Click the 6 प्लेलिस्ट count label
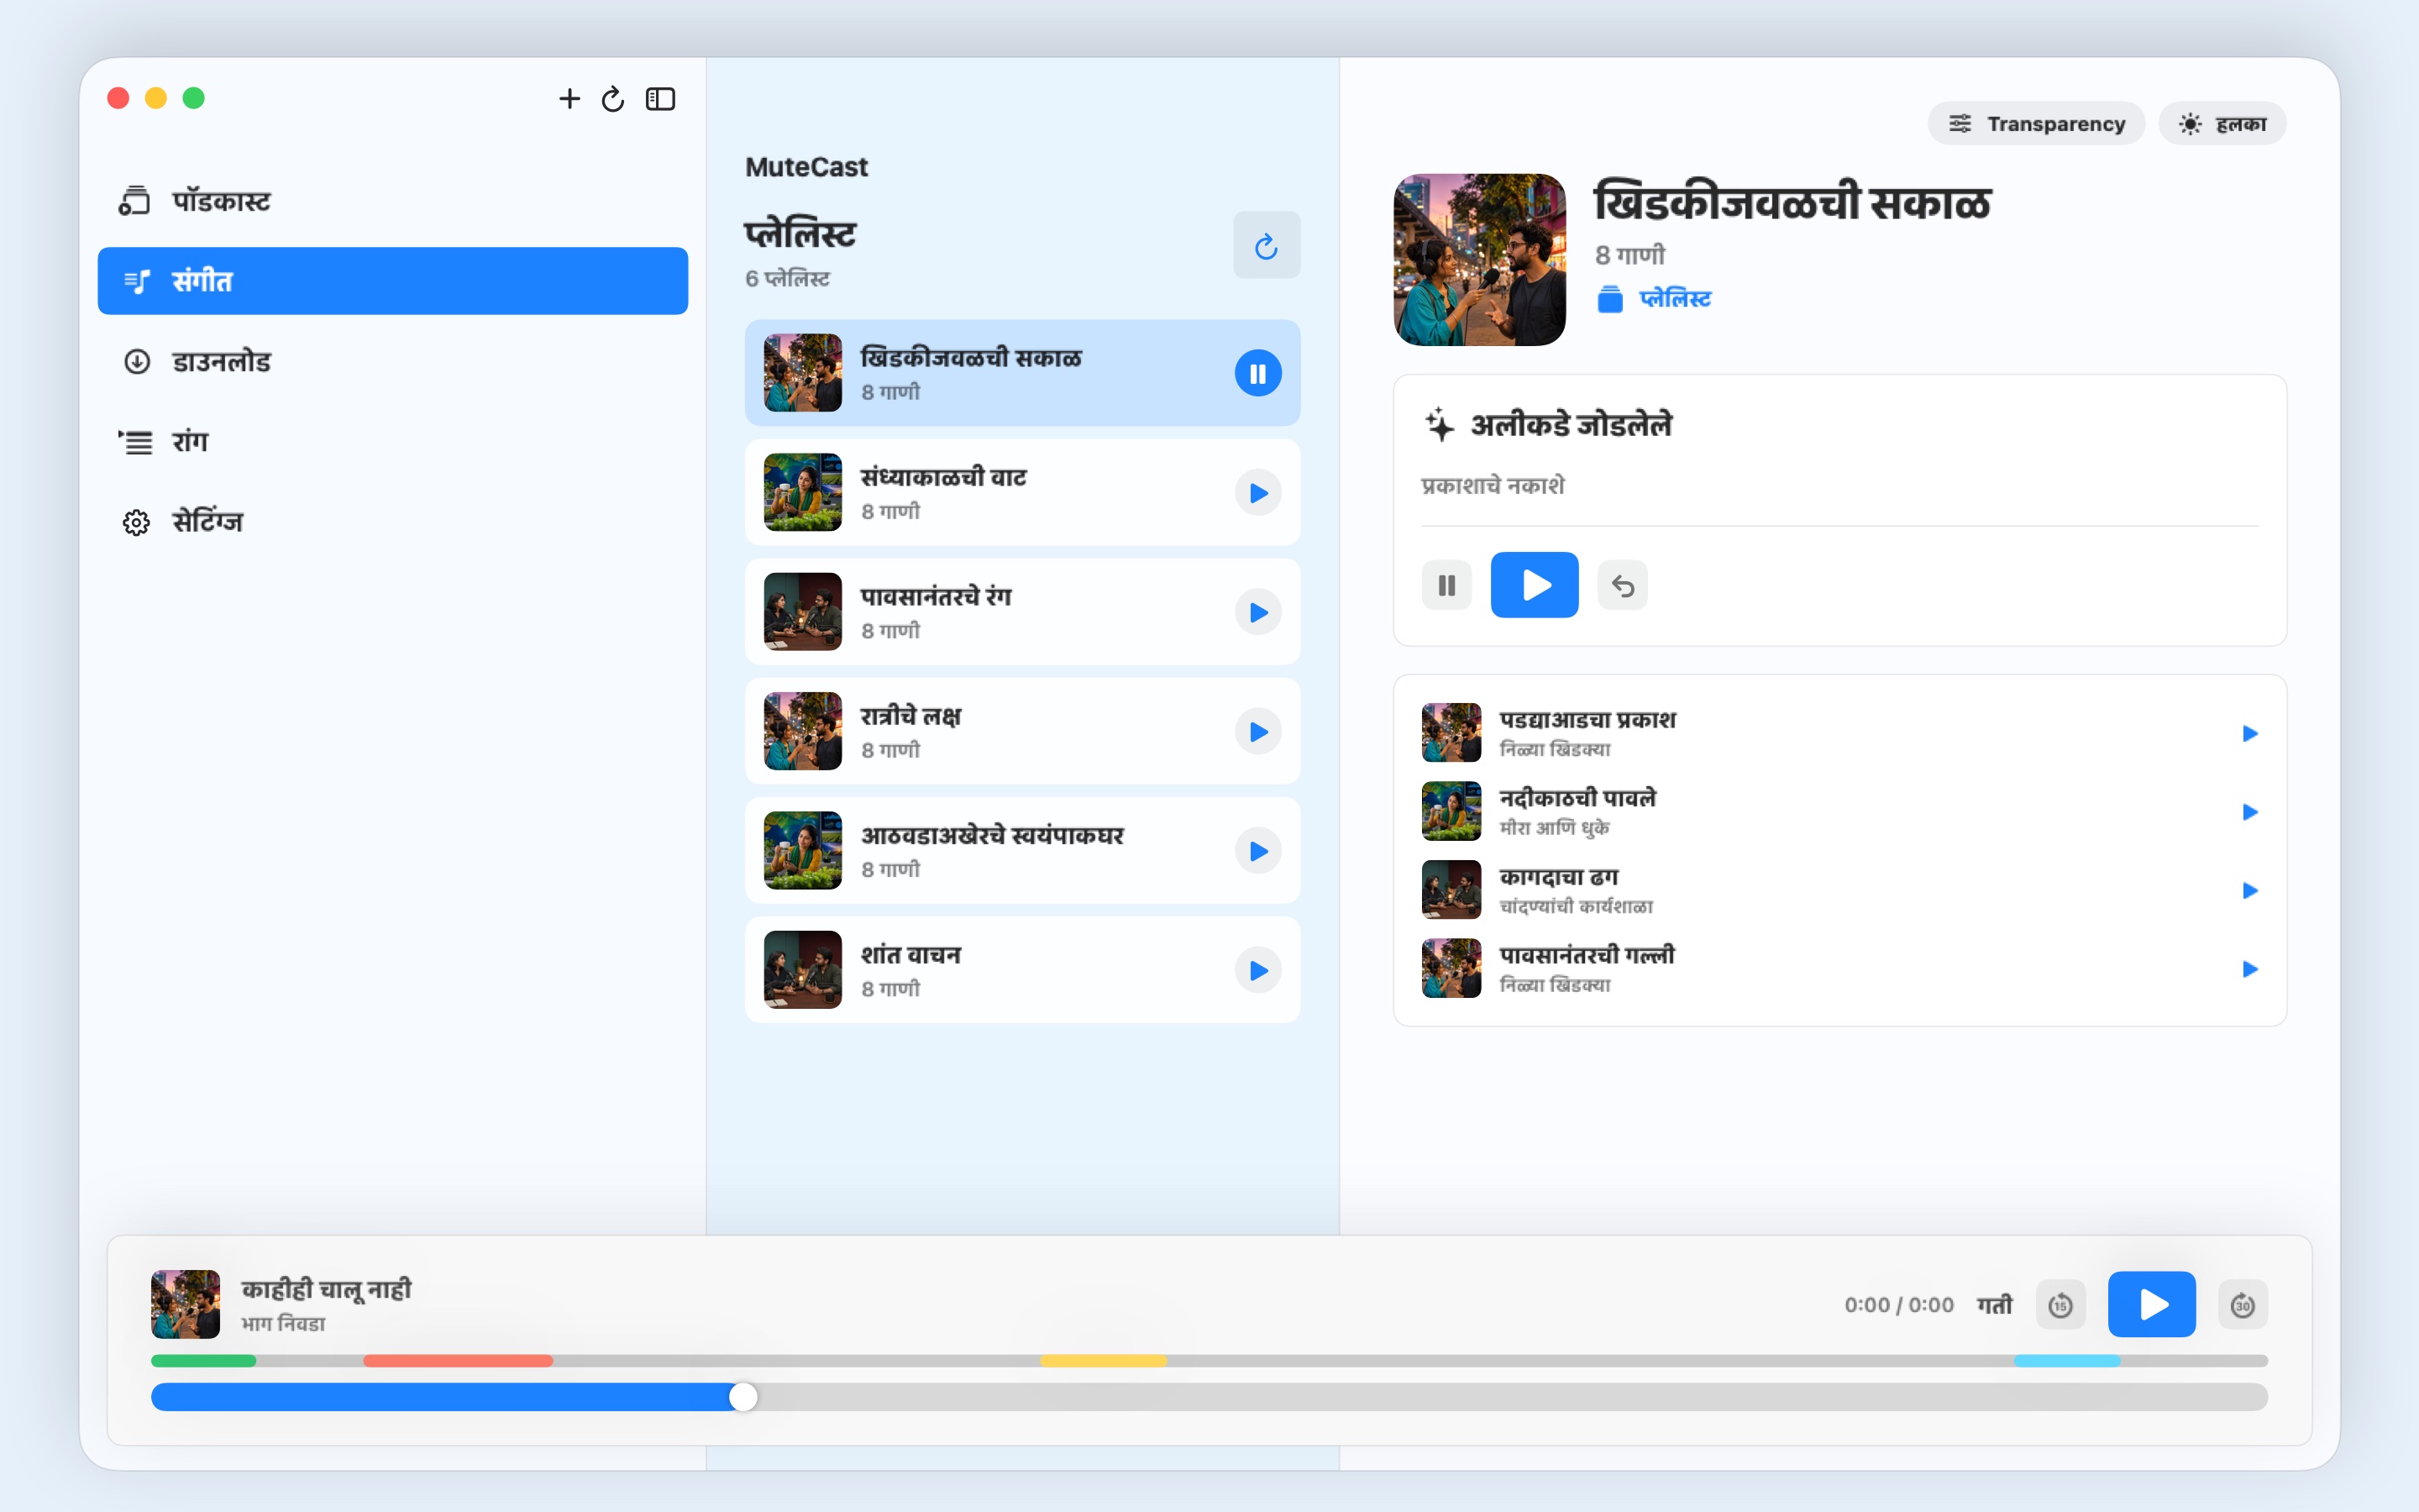The width and height of the screenshot is (2419, 1512). tap(788, 279)
